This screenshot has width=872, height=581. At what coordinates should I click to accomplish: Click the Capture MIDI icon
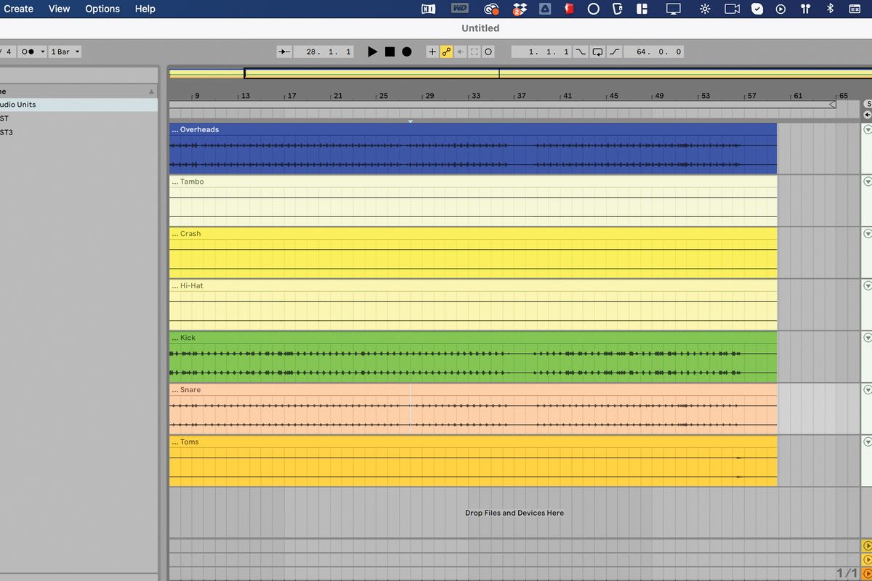(475, 52)
